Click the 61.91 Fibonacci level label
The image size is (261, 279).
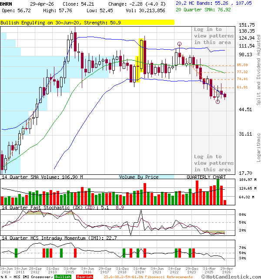coord(242,87)
